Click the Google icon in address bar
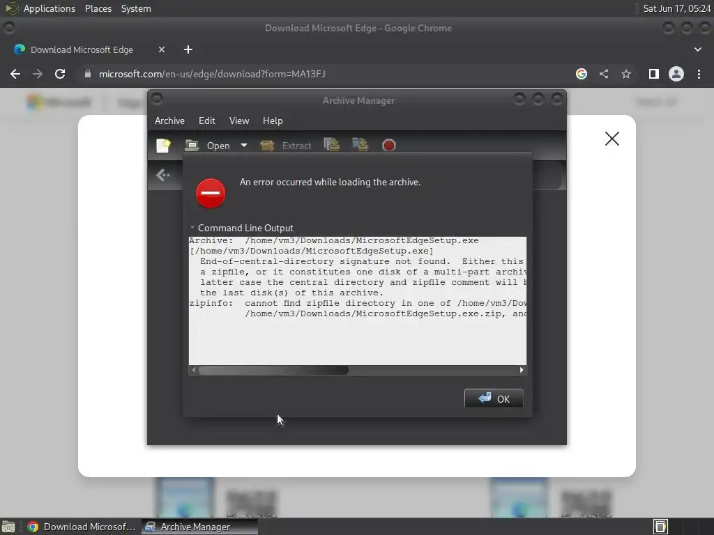714x535 pixels. [x=582, y=74]
